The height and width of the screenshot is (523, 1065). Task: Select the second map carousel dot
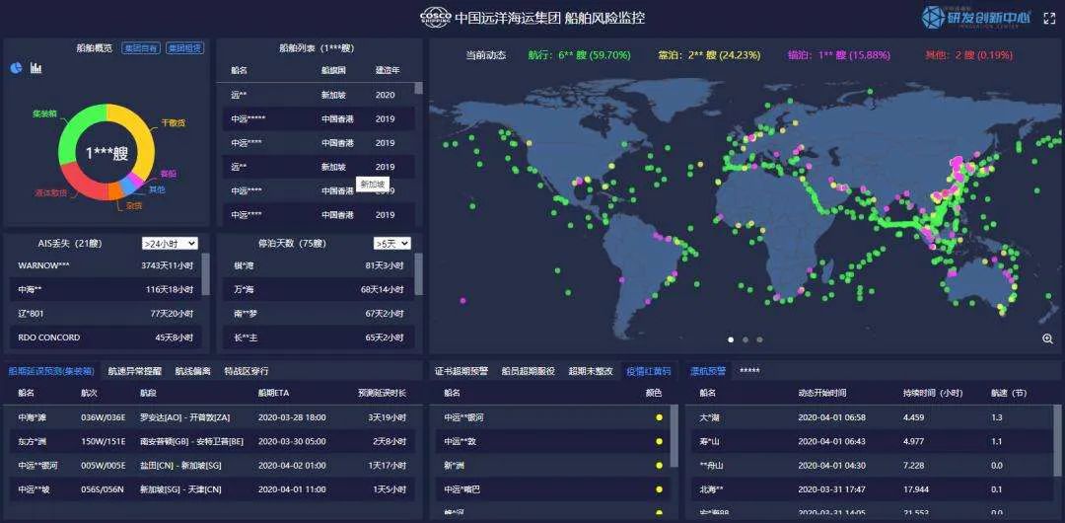[x=745, y=339]
